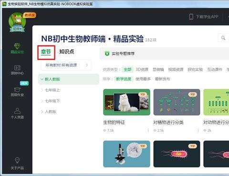Open the 课件中心 sidebar section
The width and height of the screenshot is (229, 176).
(17, 70)
